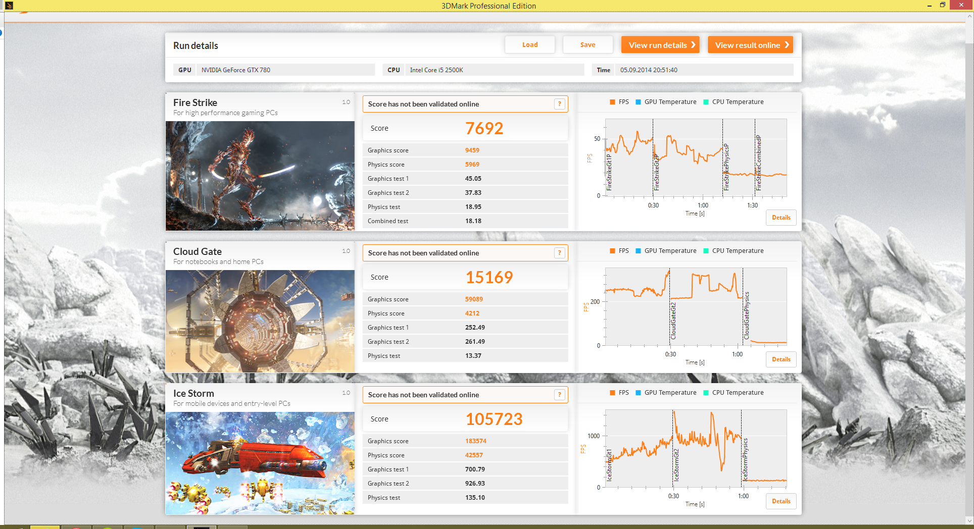The height and width of the screenshot is (529, 974).
Task: Toggle FPS legend in Fire Strike chart
Action: coord(619,102)
